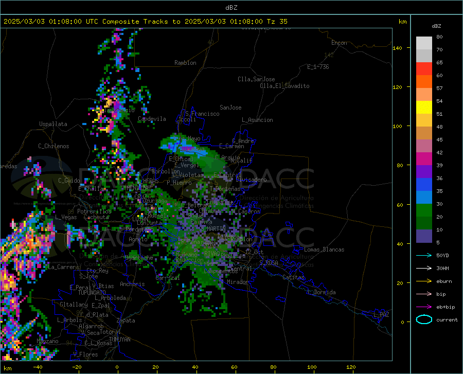Click the magenta eb+bip arrow in legend
This screenshot has width=463, height=374.
point(424,307)
